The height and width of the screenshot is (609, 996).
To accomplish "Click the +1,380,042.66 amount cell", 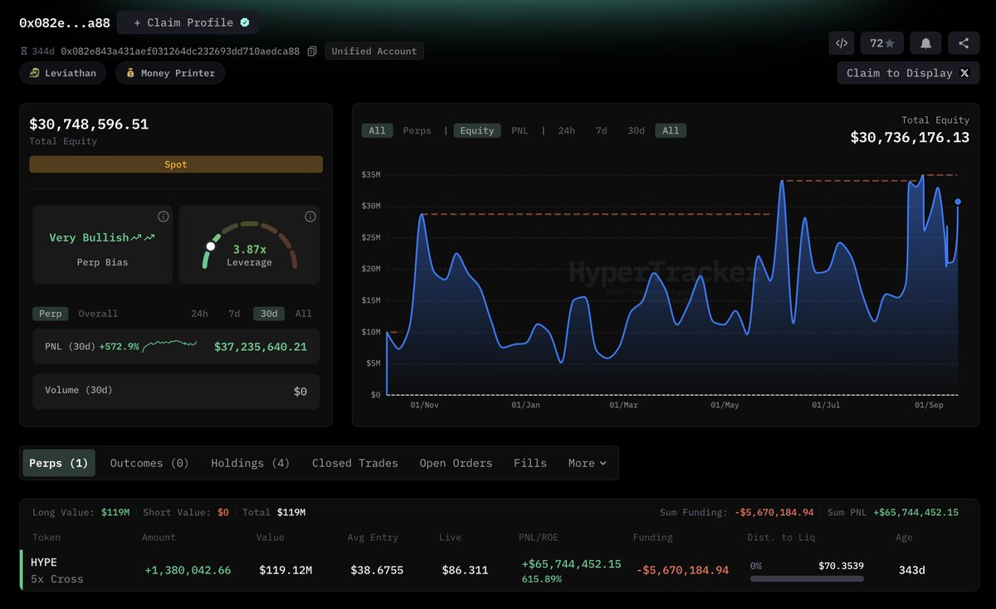I will 188,570.
